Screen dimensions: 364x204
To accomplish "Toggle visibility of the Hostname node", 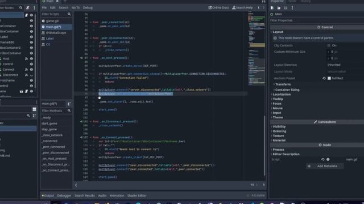I will 31,80.
